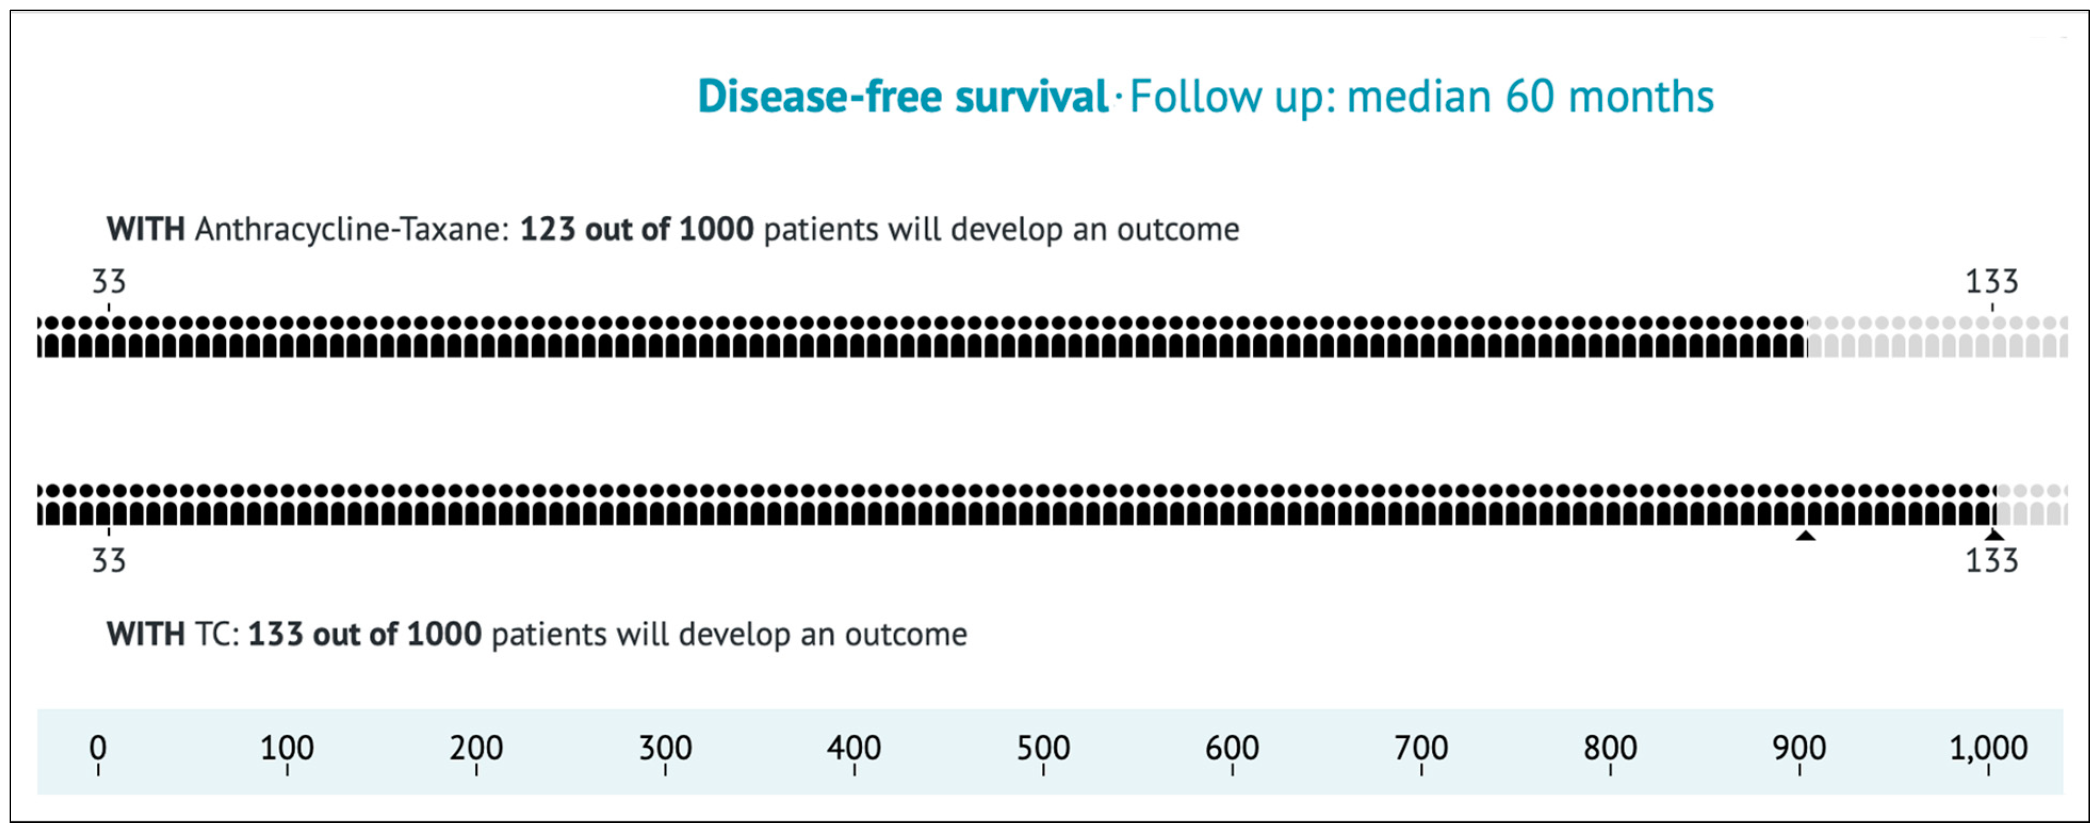Viewport: 2097px width, 832px height.
Task: Click the '33' label beneath the bottom row
Action: point(108,561)
